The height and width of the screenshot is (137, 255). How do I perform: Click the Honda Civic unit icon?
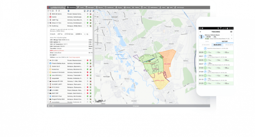tap(50, 69)
